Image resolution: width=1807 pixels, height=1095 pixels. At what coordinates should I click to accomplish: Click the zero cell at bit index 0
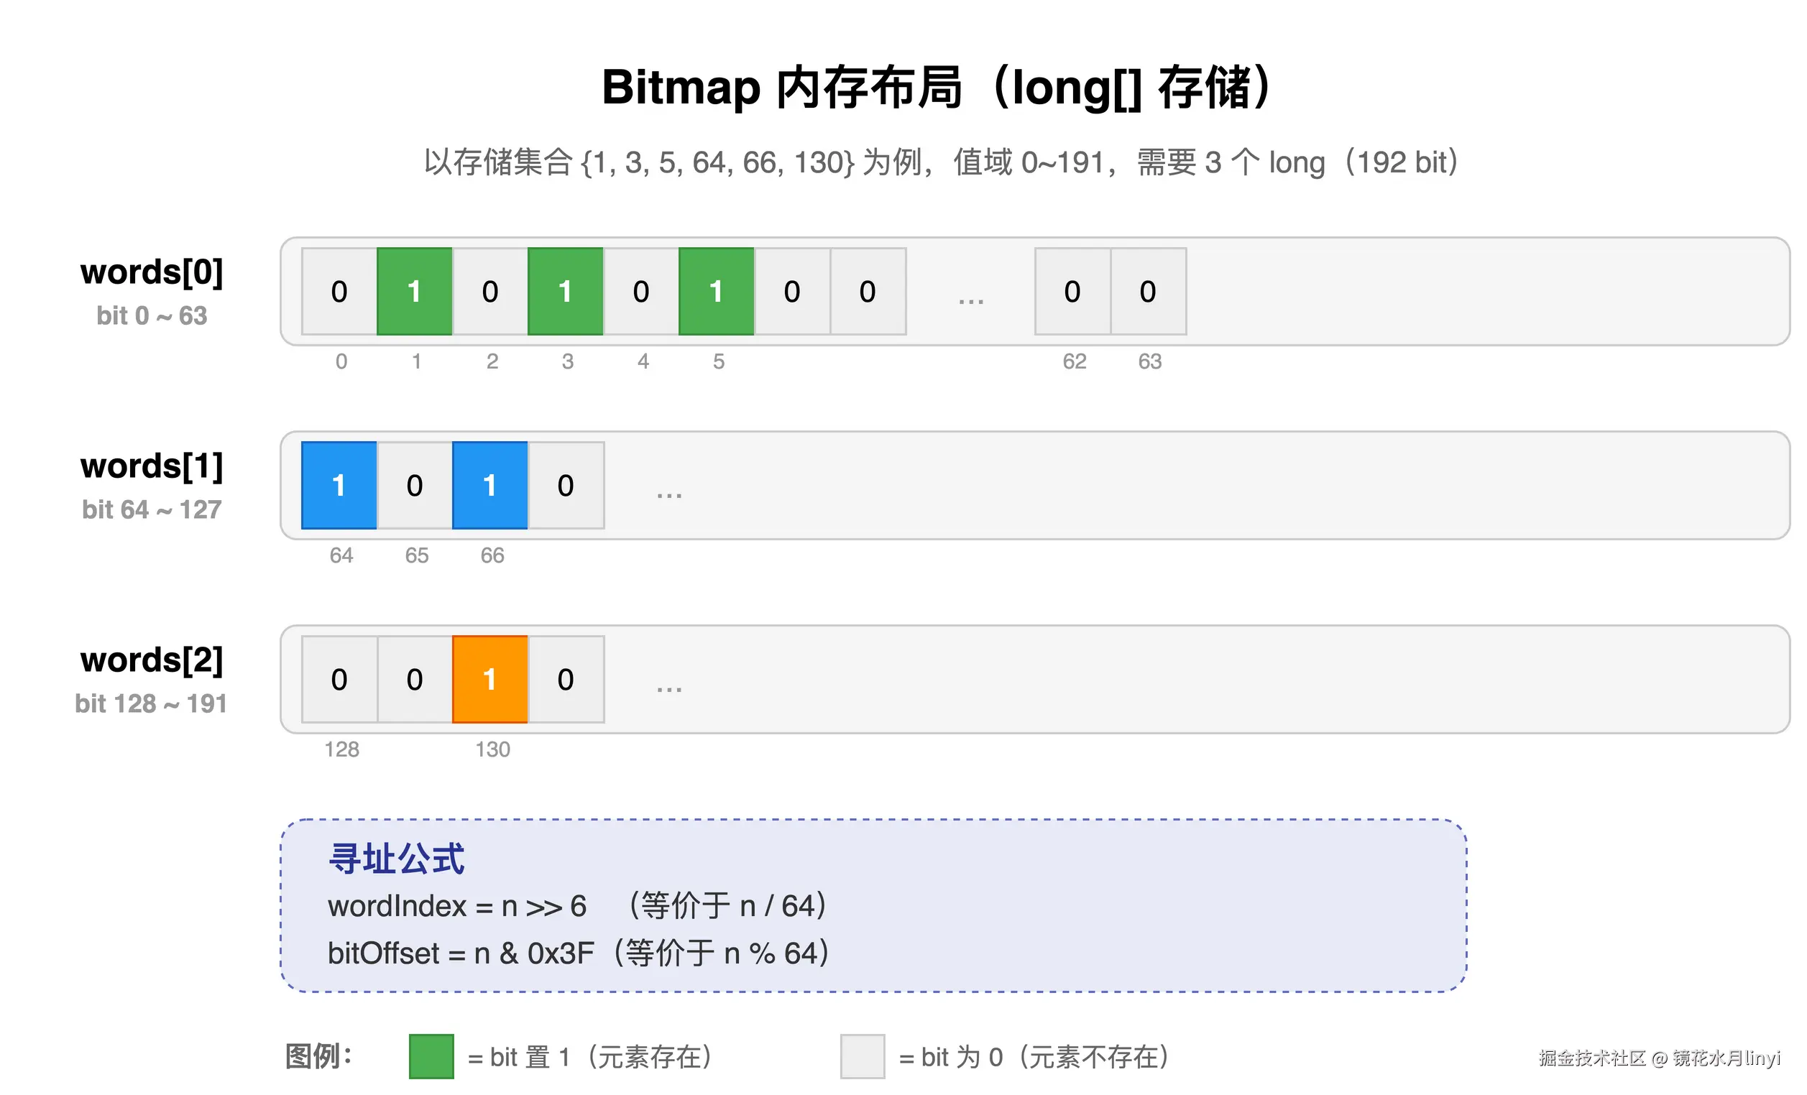pos(339,292)
